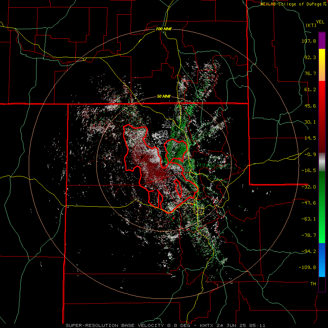Pick the yellow-orange segment of the color bar
Screen dimensions: 328x328
[x=322, y=65]
